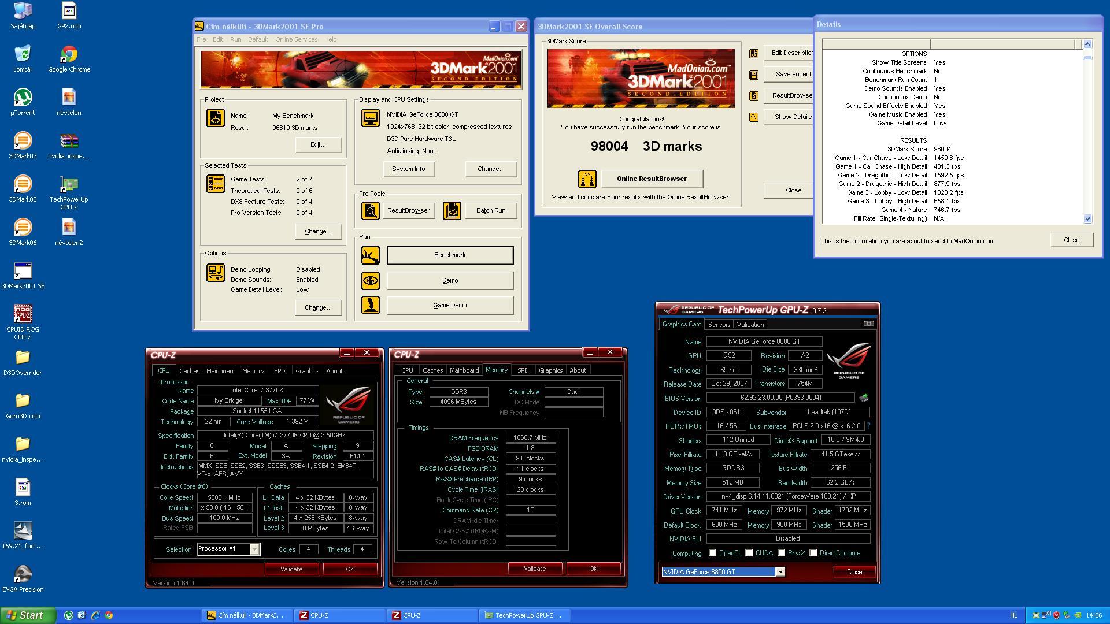1110x624 pixels.
Task: Open the Online Services menu
Action: click(x=296, y=39)
